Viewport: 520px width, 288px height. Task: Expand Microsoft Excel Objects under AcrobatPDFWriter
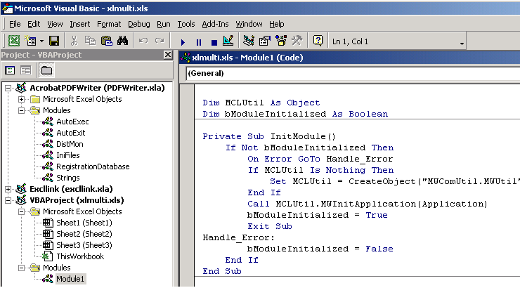click(x=21, y=99)
